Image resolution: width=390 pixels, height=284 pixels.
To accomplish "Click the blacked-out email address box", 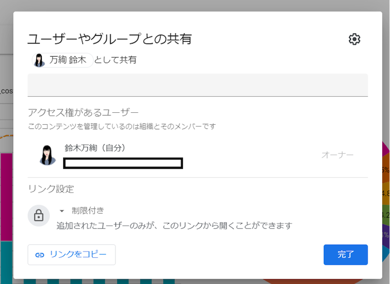I will pos(123,163).
